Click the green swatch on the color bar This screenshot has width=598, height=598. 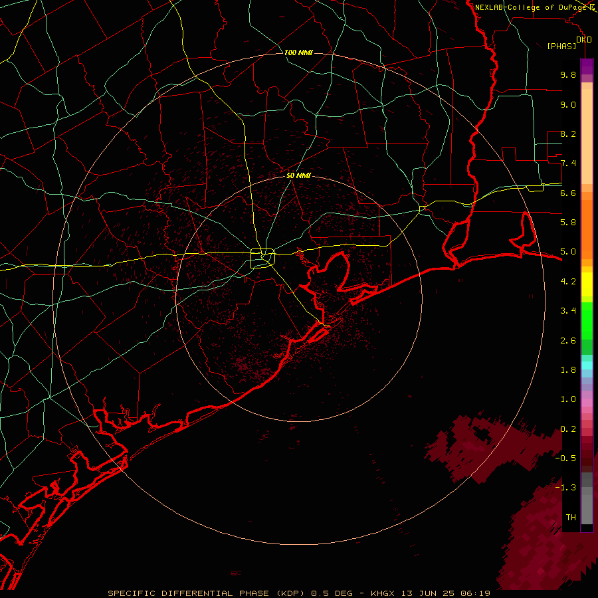(587, 320)
